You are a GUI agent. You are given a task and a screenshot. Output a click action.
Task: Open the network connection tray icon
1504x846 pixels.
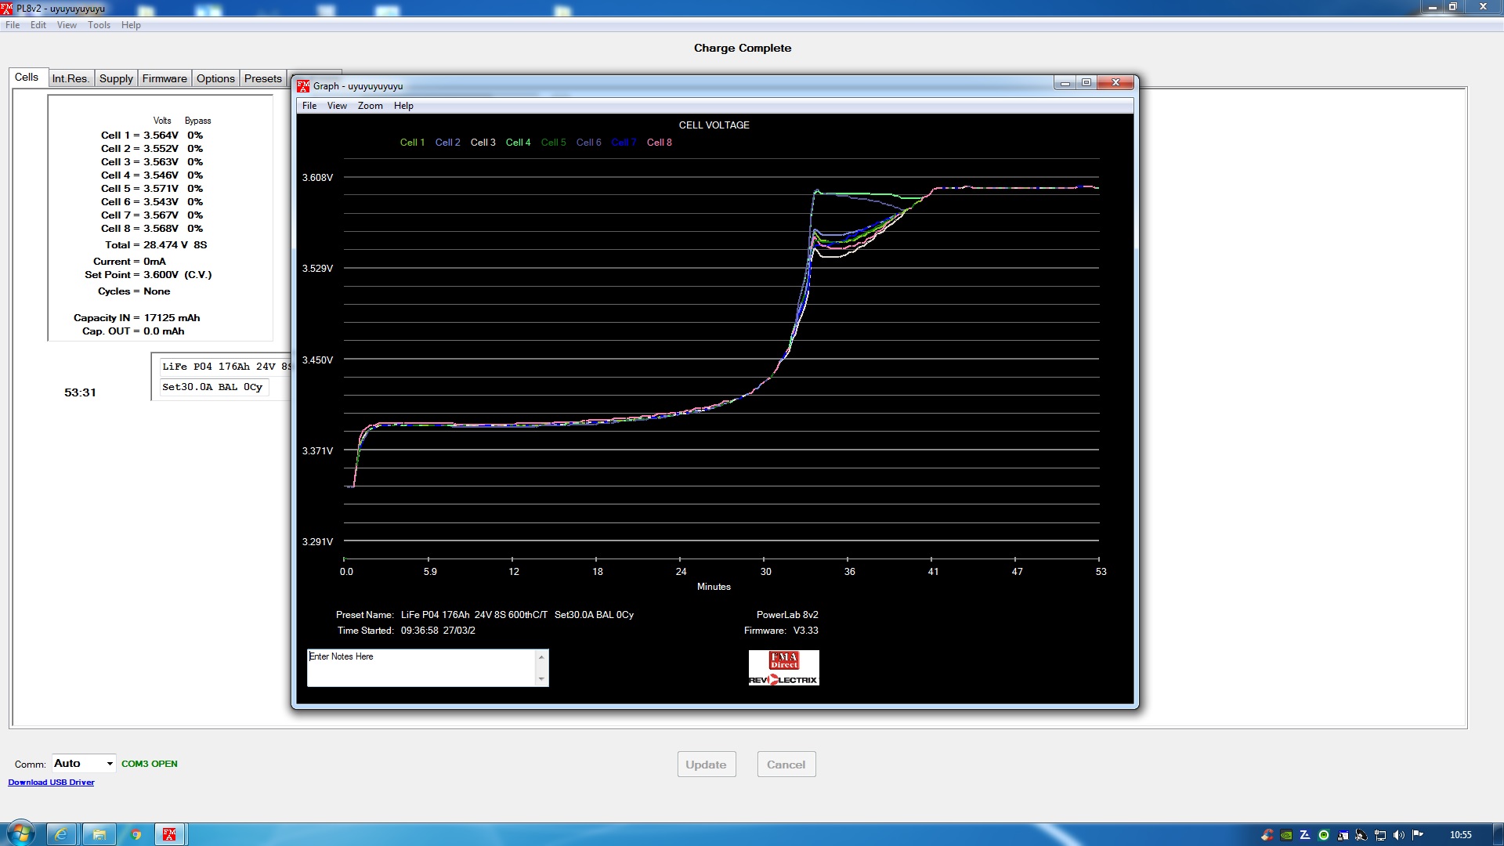coord(1380,835)
